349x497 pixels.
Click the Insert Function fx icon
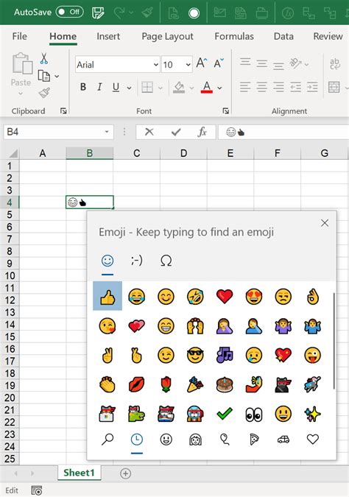point(202,132)
